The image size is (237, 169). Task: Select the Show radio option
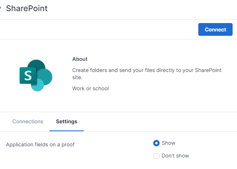click(156, 143)
